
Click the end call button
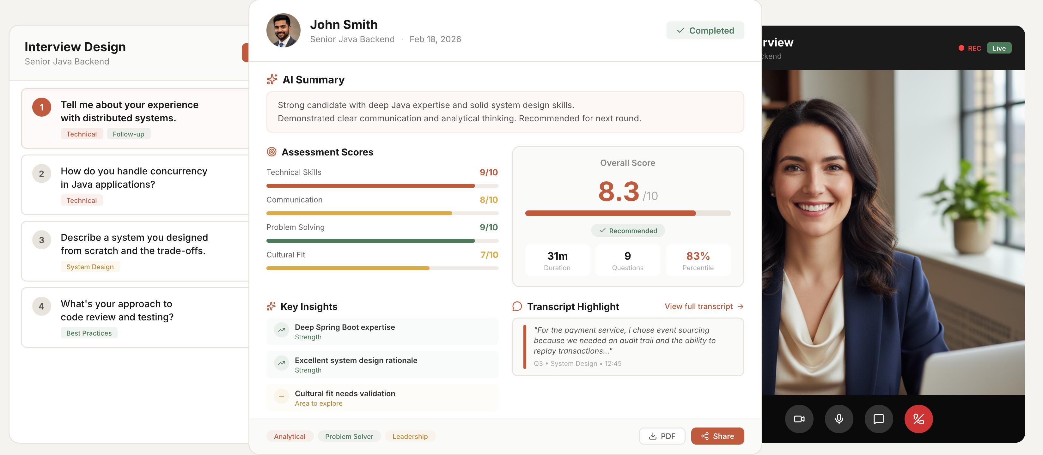[x=918, y=419]
